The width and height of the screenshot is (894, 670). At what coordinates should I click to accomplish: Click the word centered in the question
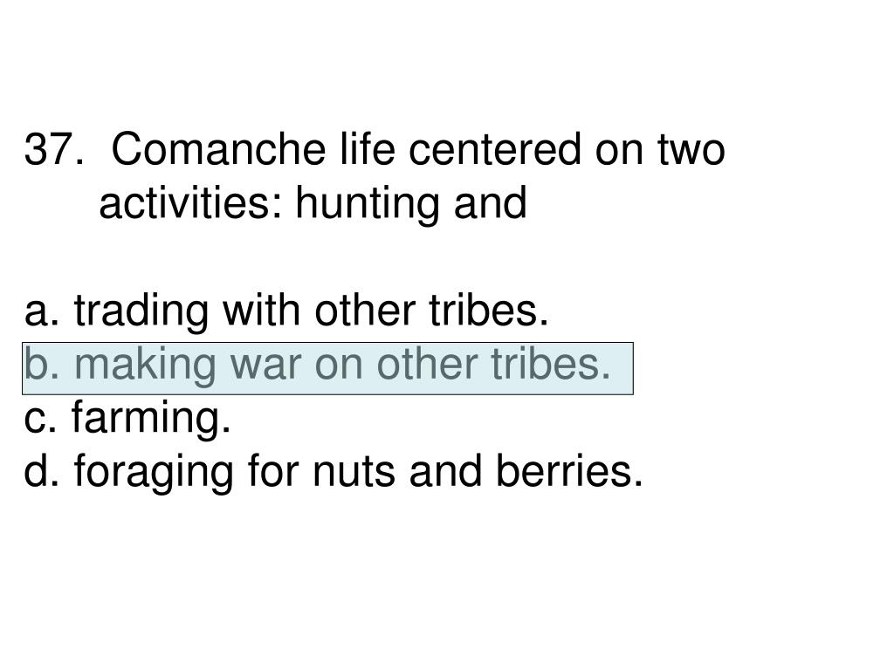[x=495, y=150]
